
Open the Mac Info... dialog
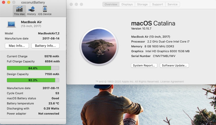(x=17, y=46)
